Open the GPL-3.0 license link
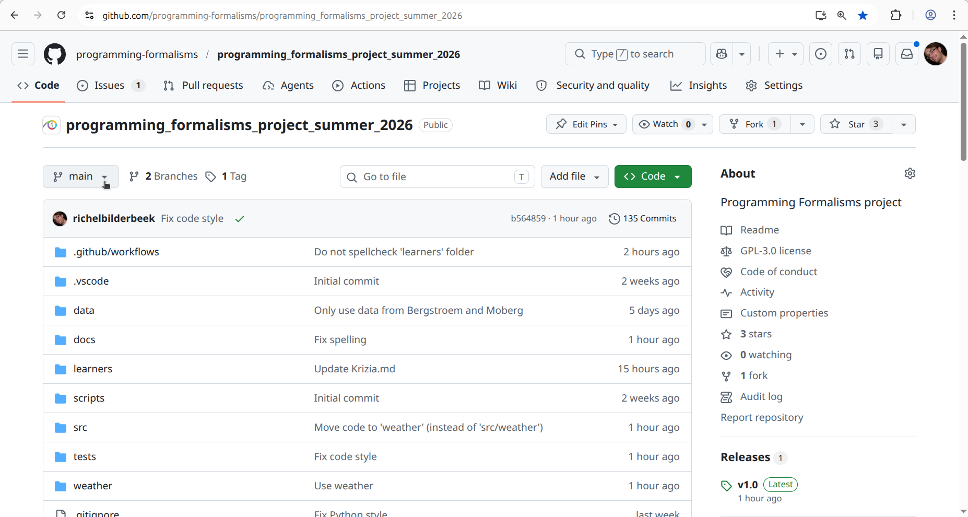This screenshot has width=968, height=517. [x=776, y=251]
